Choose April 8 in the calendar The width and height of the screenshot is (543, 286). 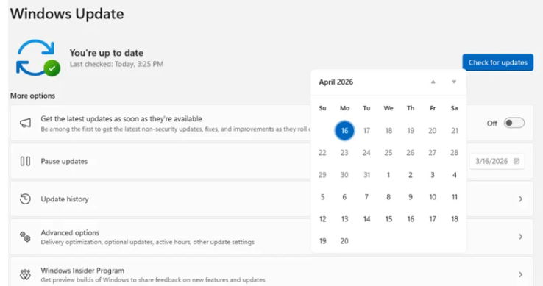[388, 197]
